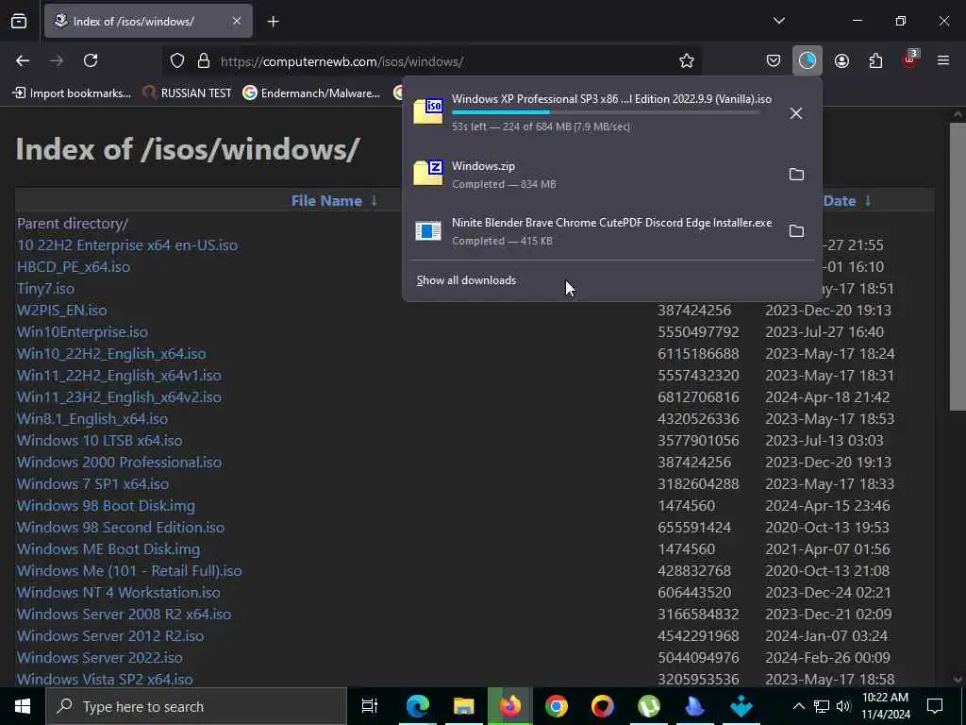
Task: Download 10 22H2 Enterprise x64 en-US.iso
Action: tap(127, 244)
